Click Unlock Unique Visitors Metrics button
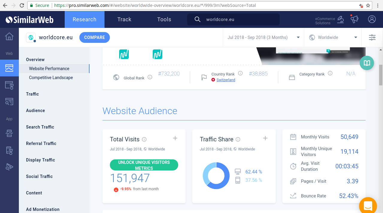This screenshot has height=213, width=383. 144,165
